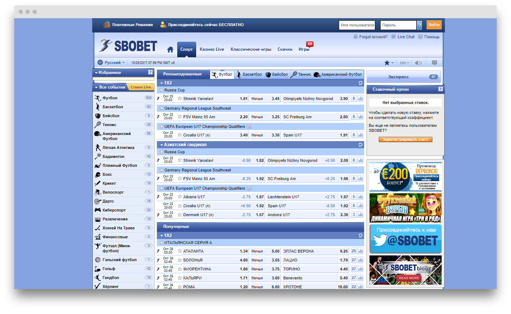Click the Зарегистрировать счет! button

tap(405, 139)
